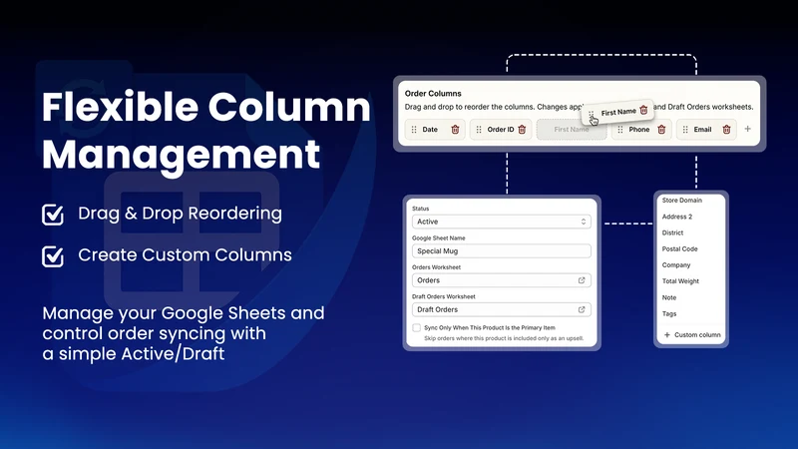The width and height of the screenshot is (798, 449).
Task: Click the Email column chip
Action: (x=706, y=130)
